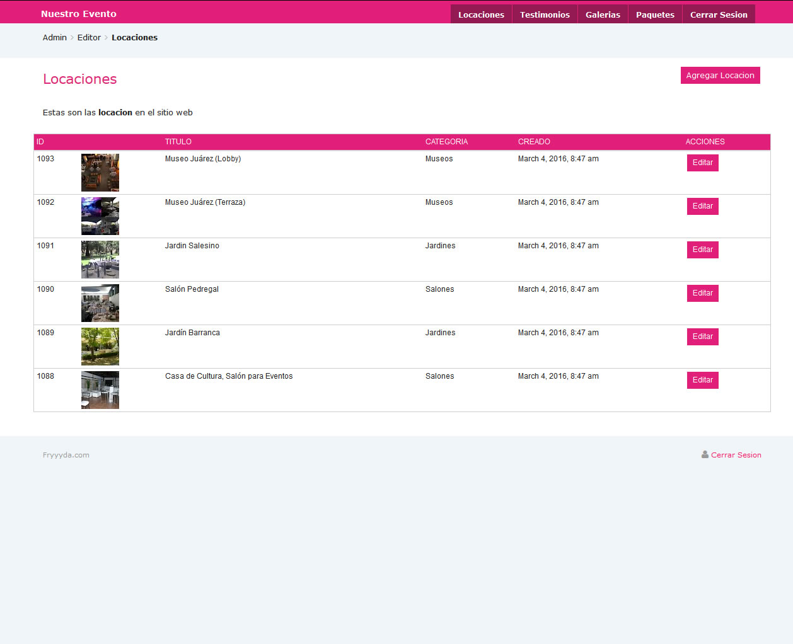Click Editar for Salón Pedregal
The height and width of the screenshot is (644, 793).
pyautogui.click(x=702, y=293)
